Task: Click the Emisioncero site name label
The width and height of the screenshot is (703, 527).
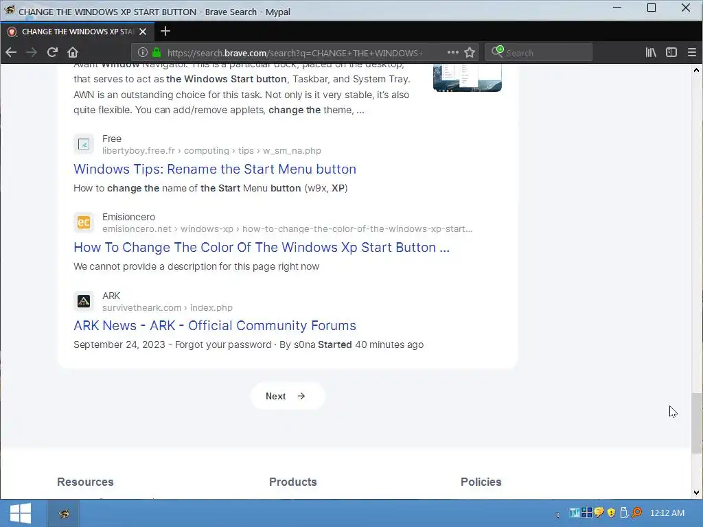Action: 128,217
